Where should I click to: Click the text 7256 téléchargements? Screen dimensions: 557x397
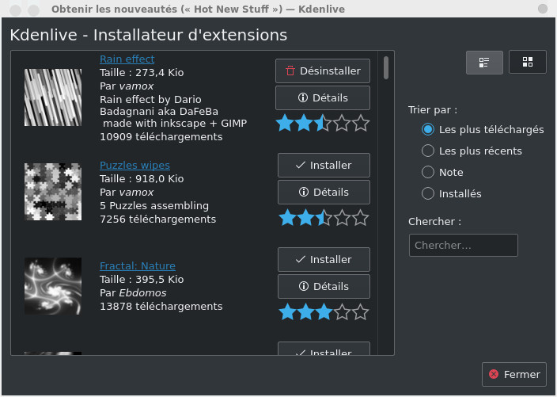(x=158, y=219)
